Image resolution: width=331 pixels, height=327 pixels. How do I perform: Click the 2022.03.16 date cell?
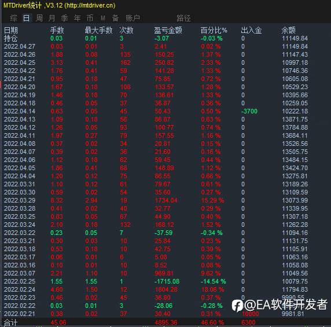20,265
